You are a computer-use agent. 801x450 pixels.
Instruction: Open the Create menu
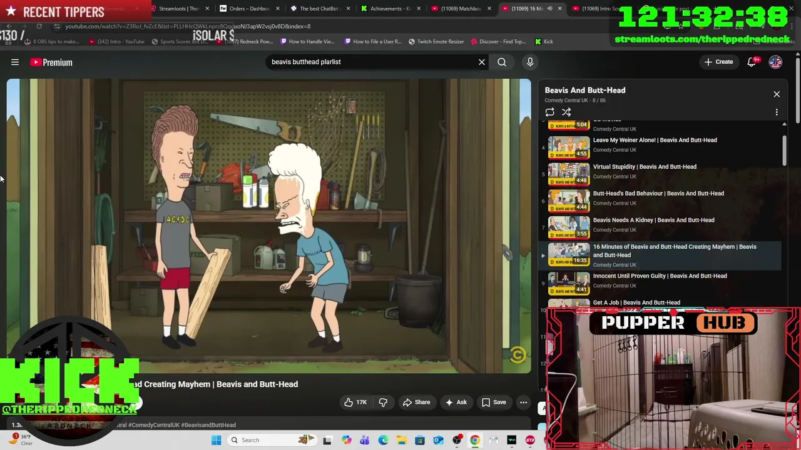[x=718, y=62]
